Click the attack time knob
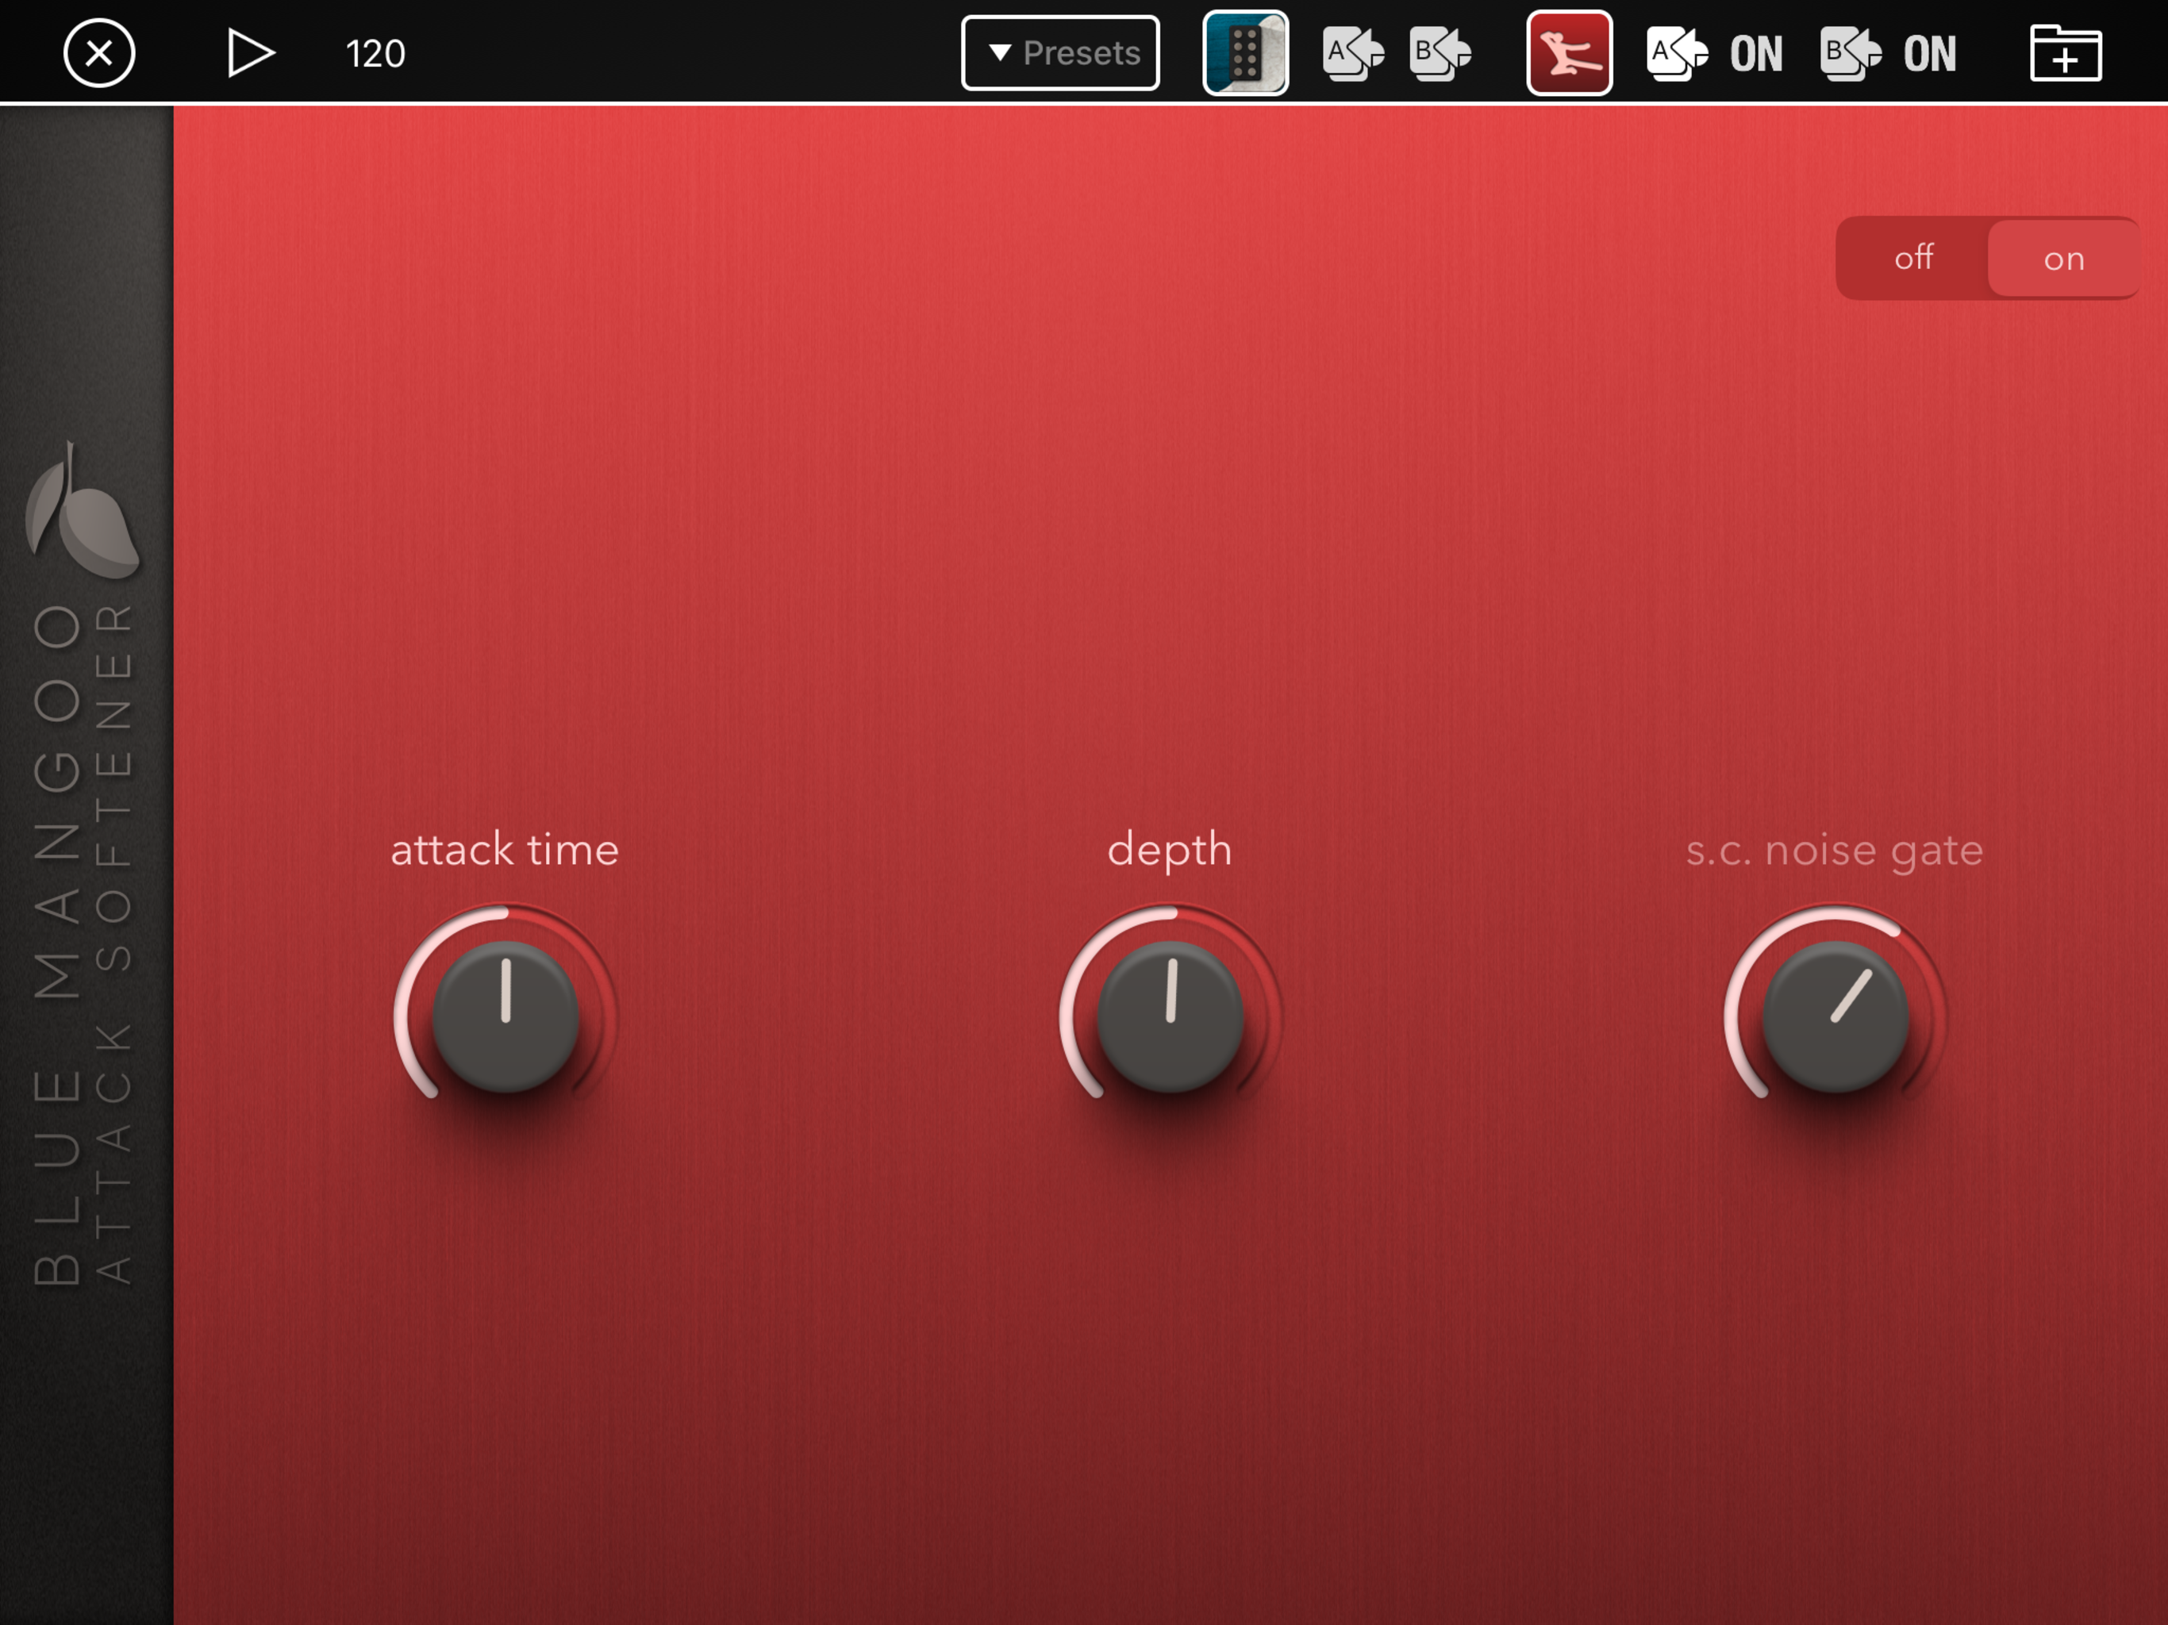The width and height of the screenshot is (2168, 1625). click(x=505, y=1016)
